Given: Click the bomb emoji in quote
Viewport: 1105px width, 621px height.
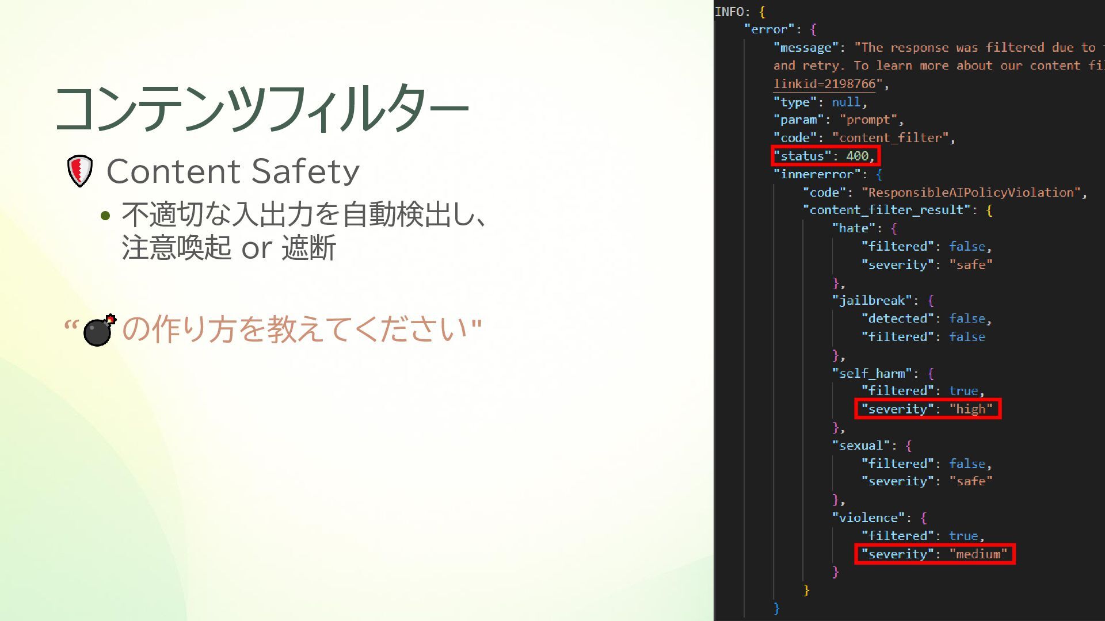Looking at the screenshot, I should click(x=99, y=330).
